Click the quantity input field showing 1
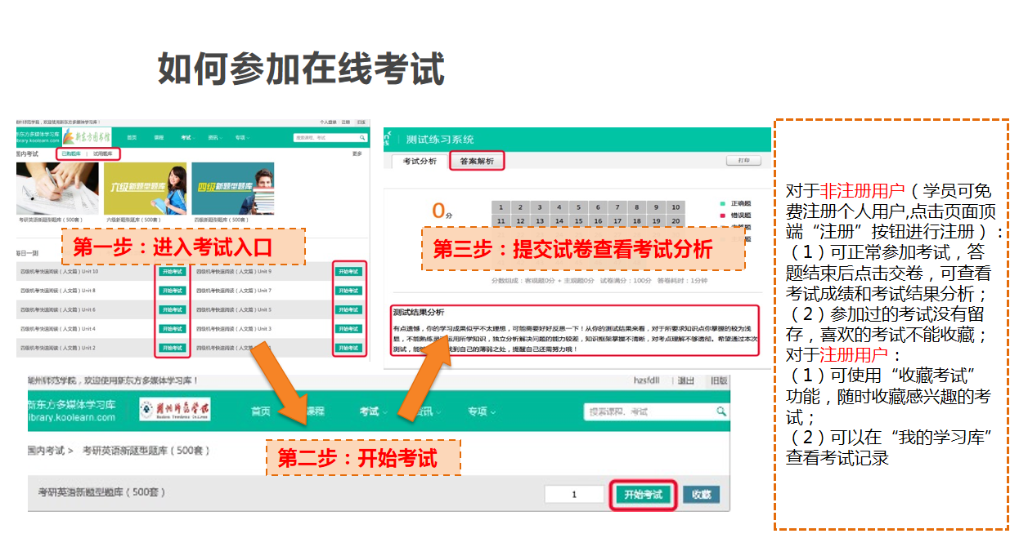1019x547 pixels. (x=574, y=494)
